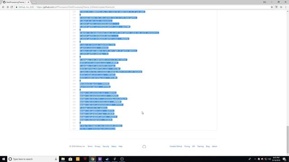Open the yellow sticky-note app in taskbar

tap(78, 159)
